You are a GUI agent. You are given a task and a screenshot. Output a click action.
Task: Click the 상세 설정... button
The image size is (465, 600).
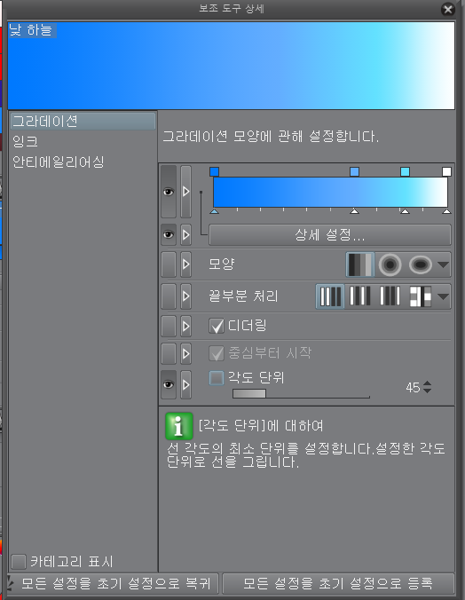(x=330, y=234)
